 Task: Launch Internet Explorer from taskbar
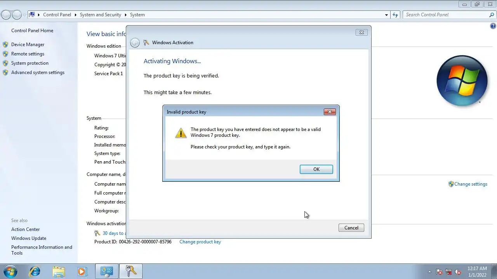coord(35,271)
